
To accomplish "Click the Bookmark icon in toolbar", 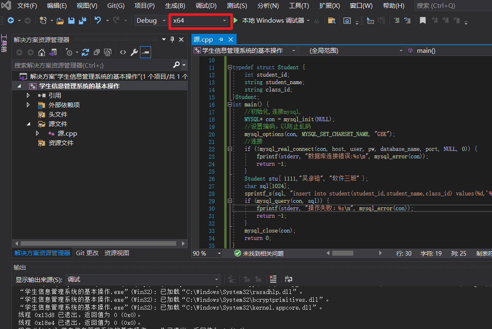I will coord(423,21).
